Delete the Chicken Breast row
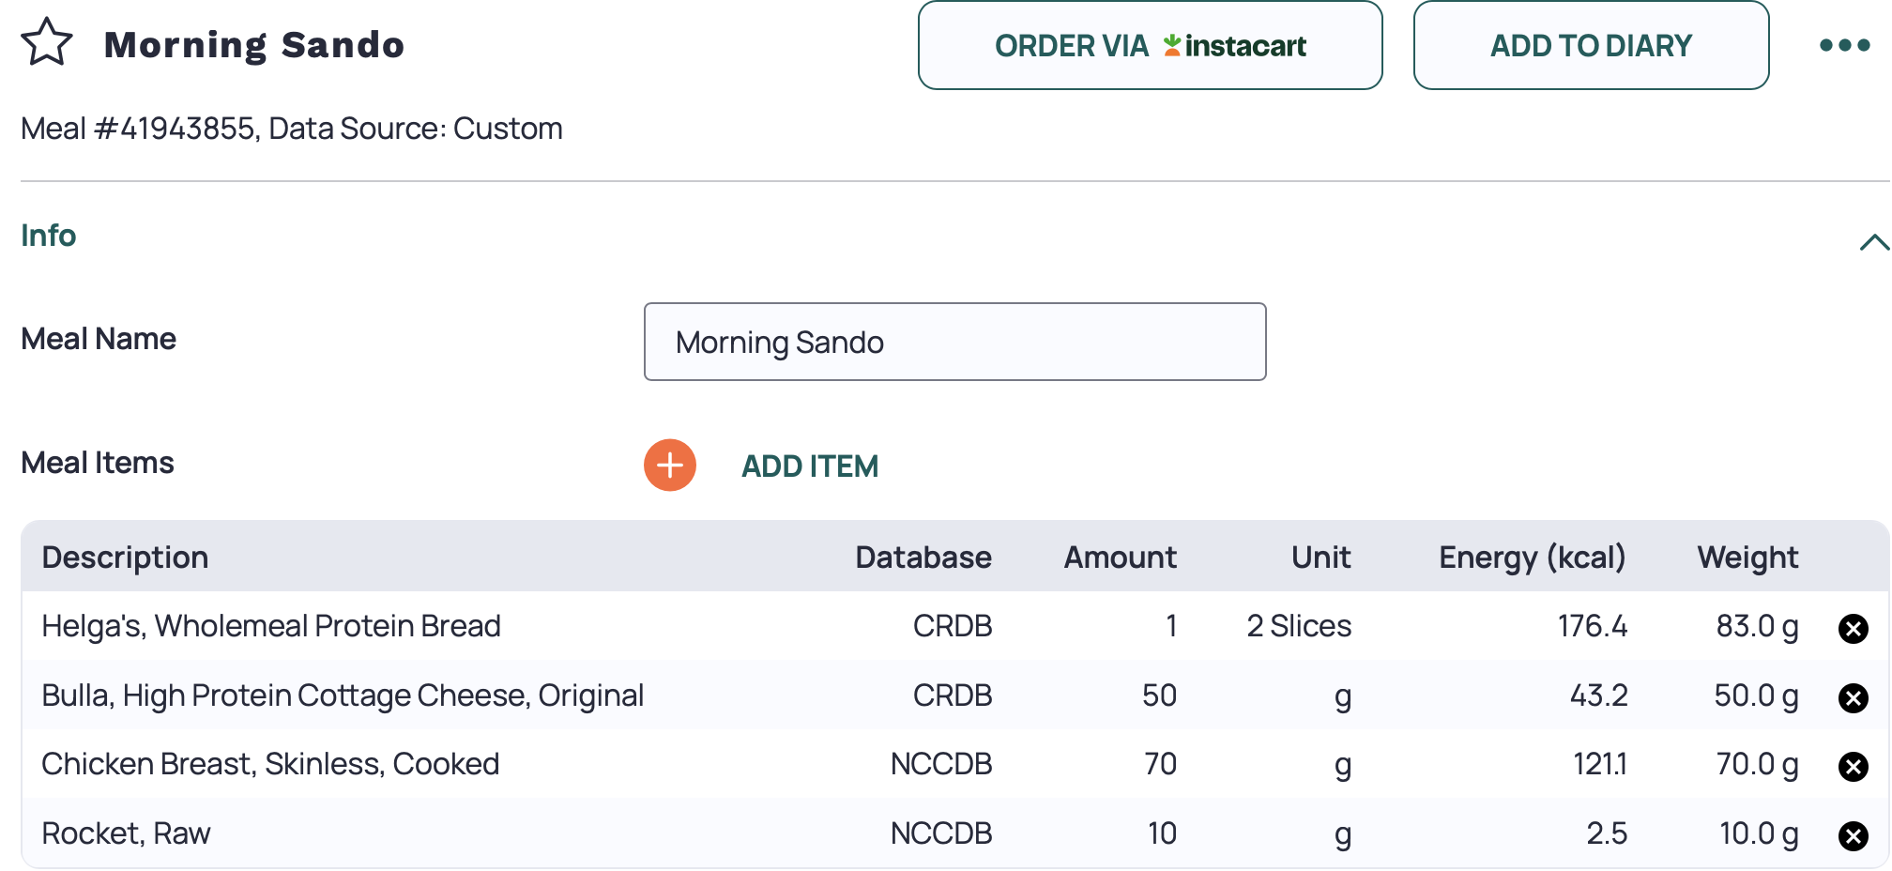The height and width of the screenshot is (871, 1892). point(1853,767)
